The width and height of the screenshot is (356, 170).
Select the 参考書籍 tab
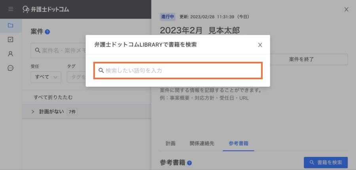point(239,143)
